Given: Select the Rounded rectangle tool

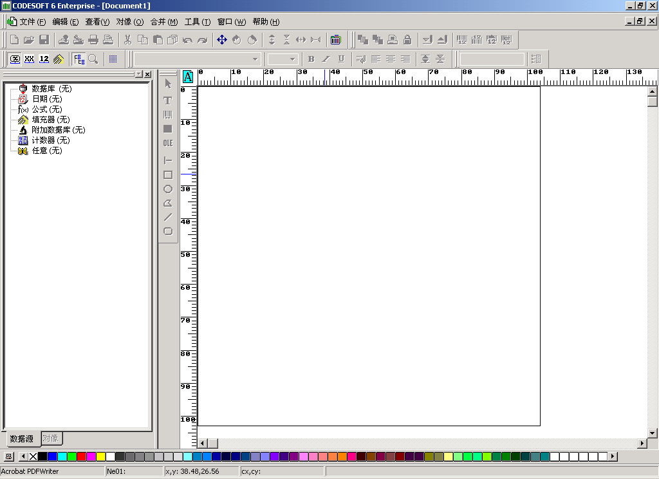Looking at the screenshot, I should click(168, 231).
